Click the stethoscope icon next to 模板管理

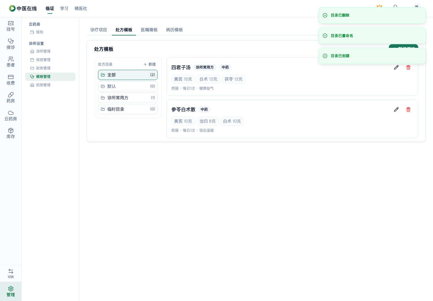click(x=32, y=77)
